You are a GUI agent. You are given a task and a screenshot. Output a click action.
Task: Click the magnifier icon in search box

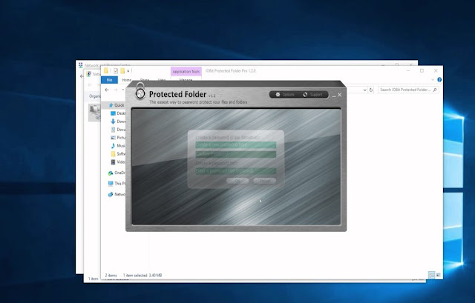pyautogui.click(x=435, y=90)
